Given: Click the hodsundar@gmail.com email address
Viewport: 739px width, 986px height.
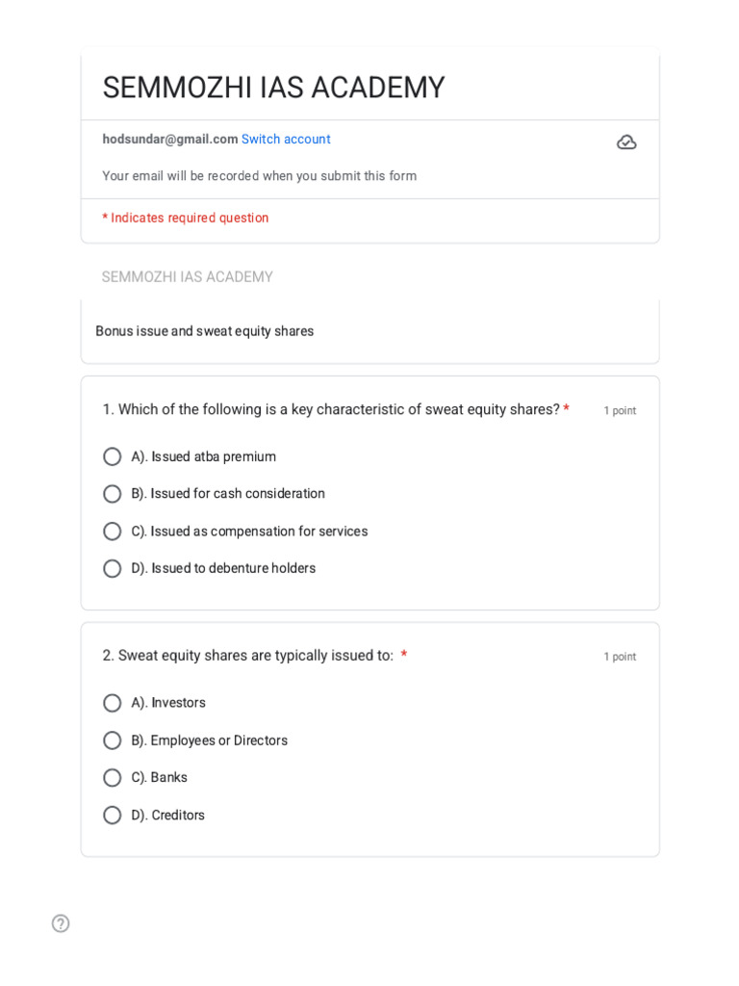Looking at the screenshot, I should pyautogui.click(x=170, y=139).
